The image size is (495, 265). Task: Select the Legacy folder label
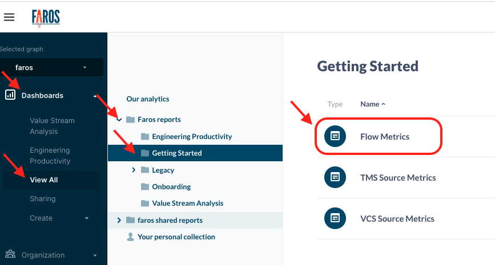click(163, 170)
